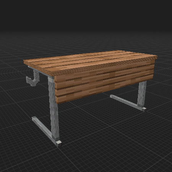Click the far metal floor foot bar

click(128, 103)
